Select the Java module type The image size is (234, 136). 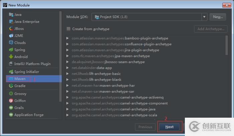tap(32, 15)
